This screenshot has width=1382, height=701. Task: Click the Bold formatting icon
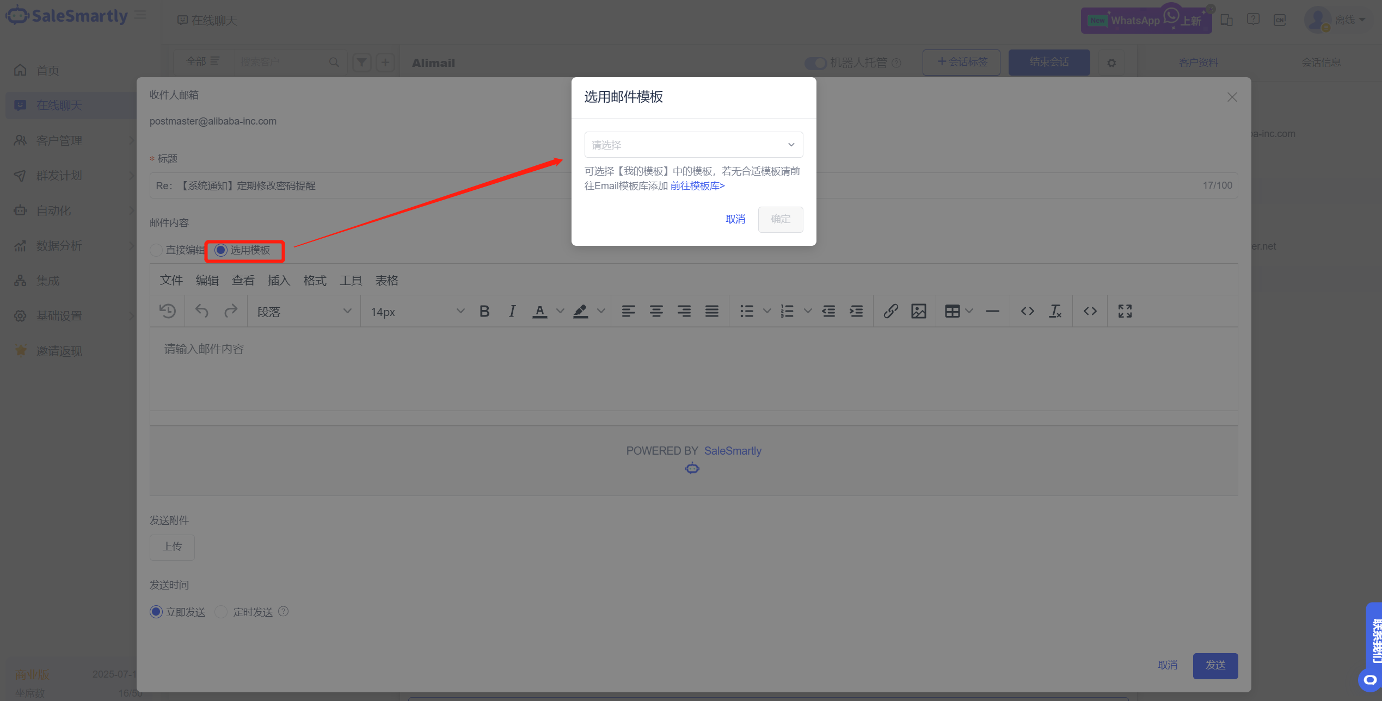point(484,312)
